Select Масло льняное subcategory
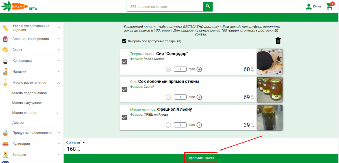Viewport: 339px width, 163px height. pyautogui.click(x=25, y=113)
